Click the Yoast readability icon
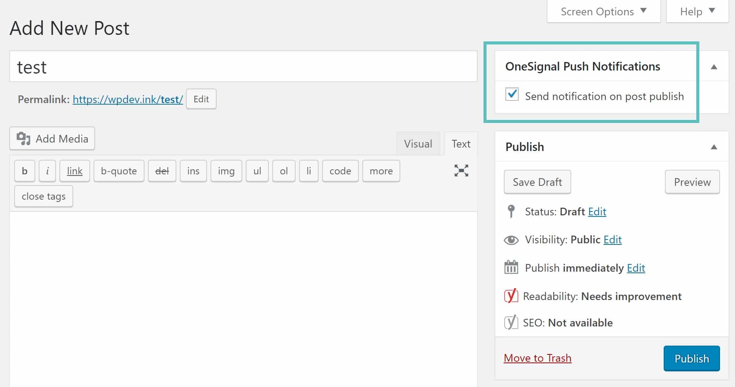The image size is (735, 387). tap(510, 296)
